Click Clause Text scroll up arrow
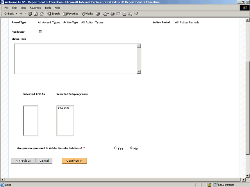Viewport: 250px width, 187px height. click(139, 46)
